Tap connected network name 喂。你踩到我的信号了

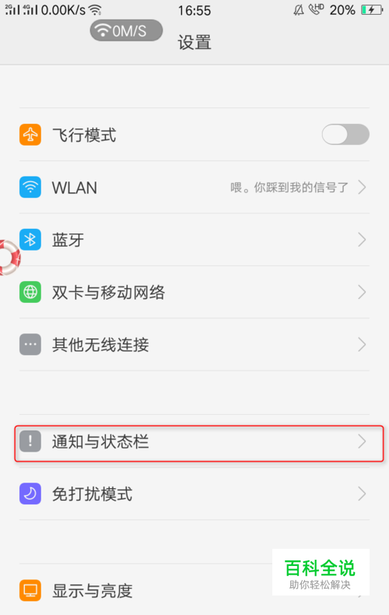coord(289,187)
